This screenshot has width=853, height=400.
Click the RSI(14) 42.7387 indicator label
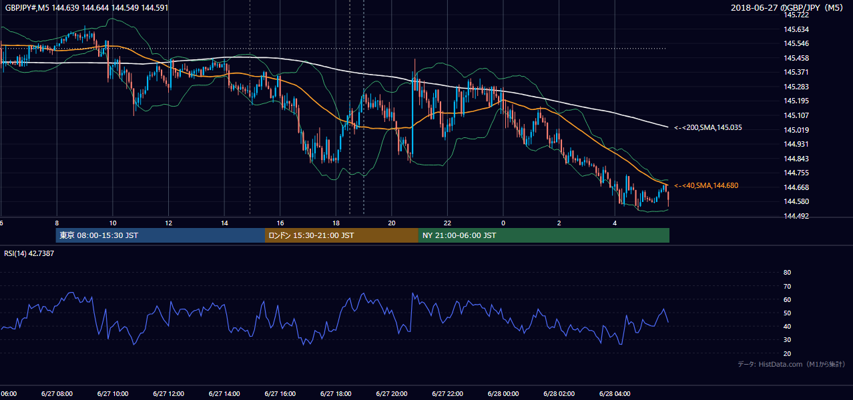click(x=29, y=254)
